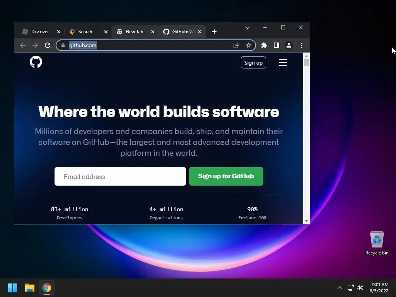Click the Sign up button in header
The height and width of the screenshot is (297, 396).
(253, 62)
